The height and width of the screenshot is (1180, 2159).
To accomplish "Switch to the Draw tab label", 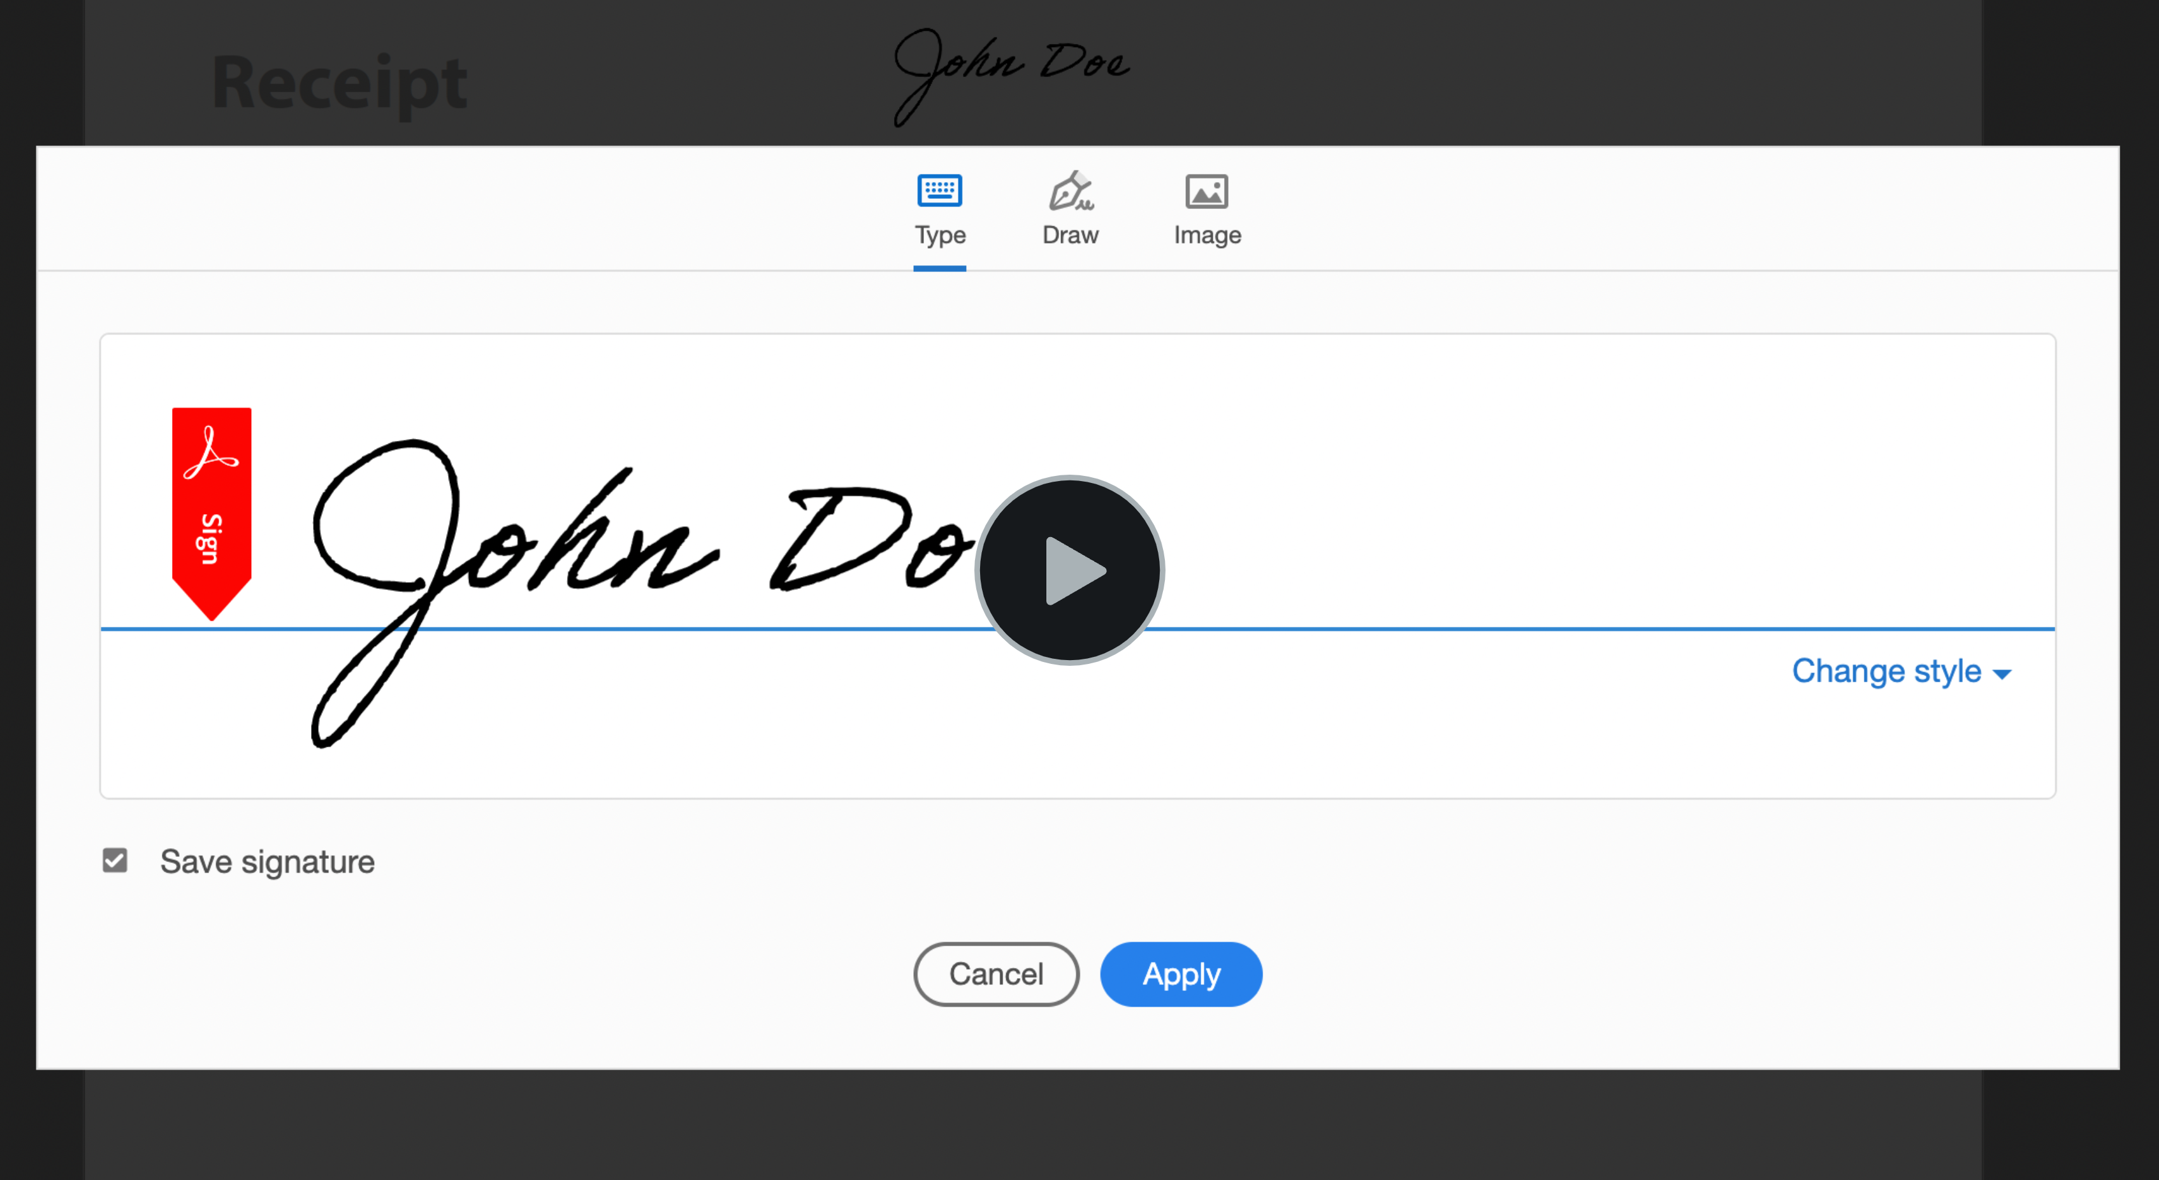I will (1071, 234).
